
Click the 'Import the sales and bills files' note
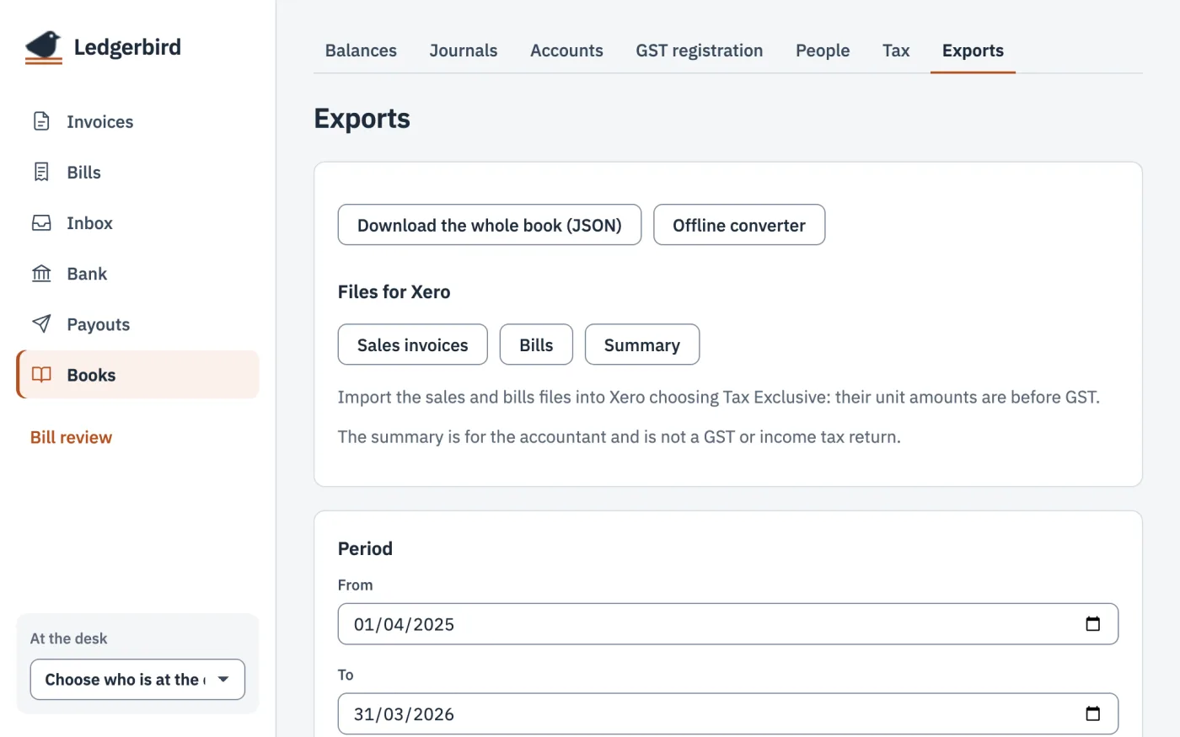pos(719,398)
